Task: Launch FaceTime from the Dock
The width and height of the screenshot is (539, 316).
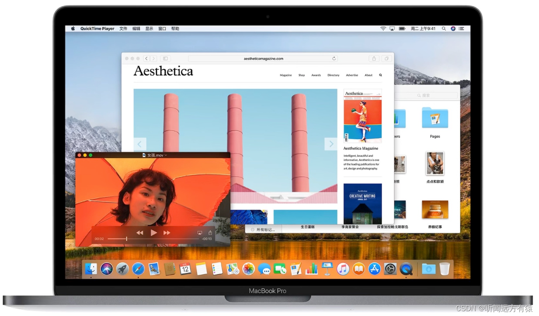Action: click(x=280, y=268)
